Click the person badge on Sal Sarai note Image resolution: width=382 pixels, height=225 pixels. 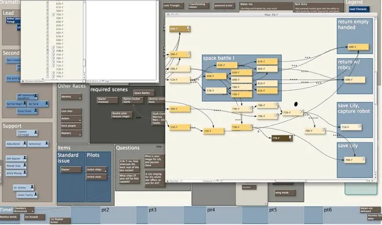tap(46, 103)
